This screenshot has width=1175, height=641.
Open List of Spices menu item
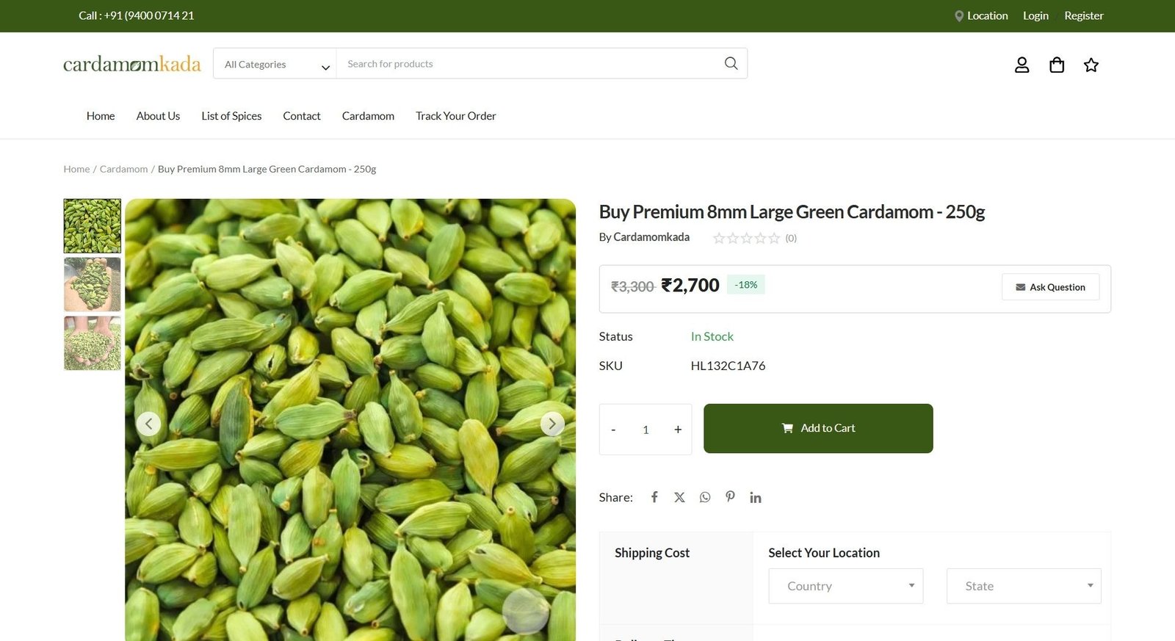(x=231, y=116)
